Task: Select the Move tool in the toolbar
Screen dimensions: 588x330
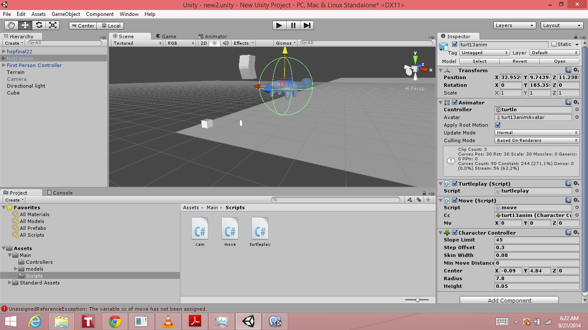Action: point(25,25)
